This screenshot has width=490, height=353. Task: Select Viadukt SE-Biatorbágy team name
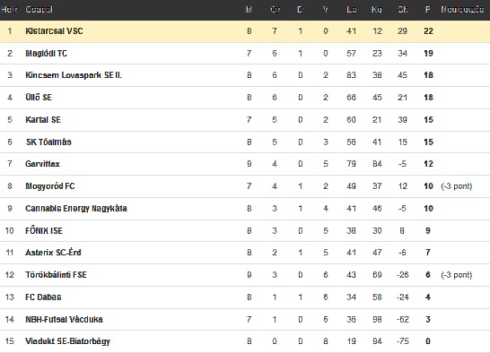(68, 341)
